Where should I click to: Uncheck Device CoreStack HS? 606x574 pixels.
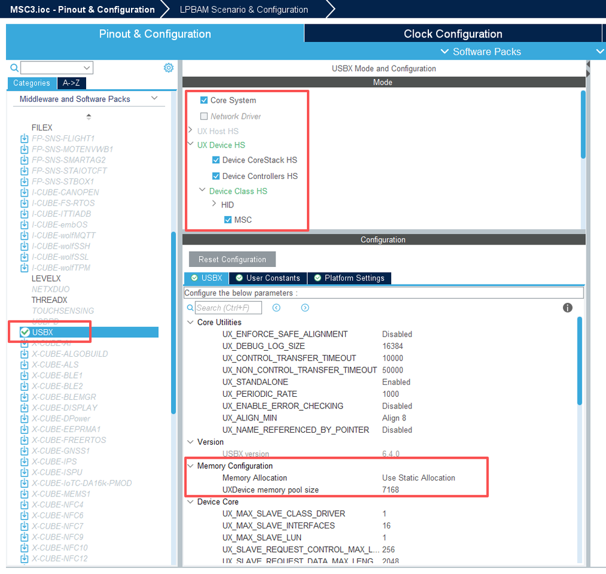point(216,160)
